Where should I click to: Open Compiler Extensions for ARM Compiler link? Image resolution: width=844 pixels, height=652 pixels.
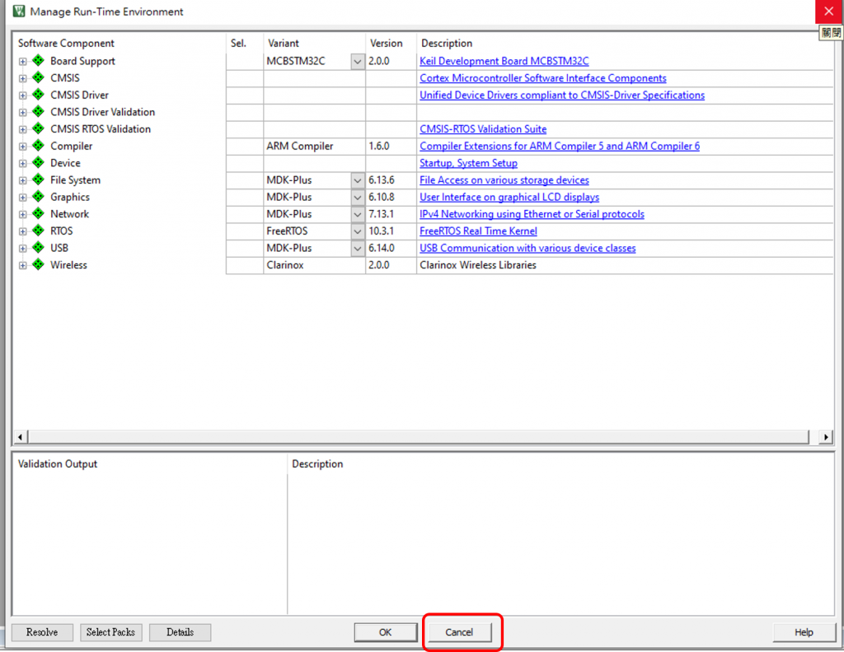click(560, 147)
